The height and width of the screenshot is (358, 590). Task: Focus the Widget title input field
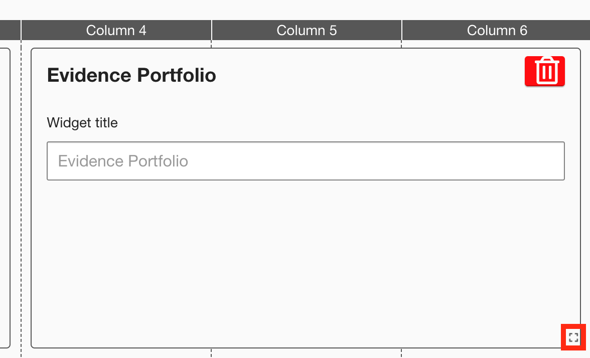click(x=306, y=161)
